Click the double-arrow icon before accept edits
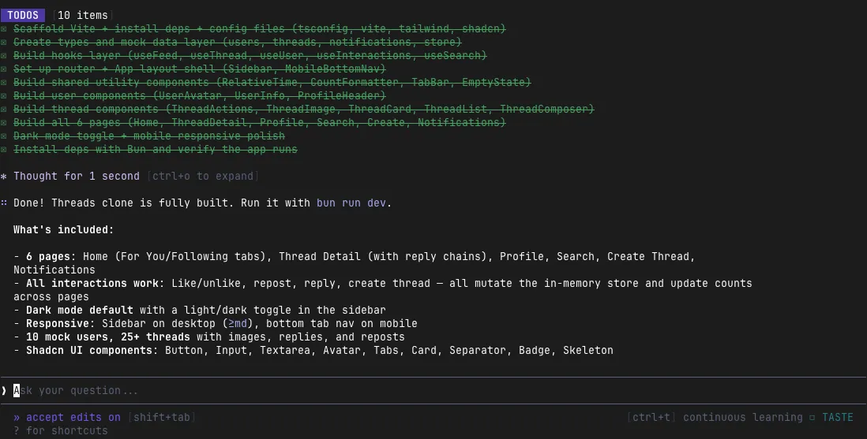 [17, 418]
